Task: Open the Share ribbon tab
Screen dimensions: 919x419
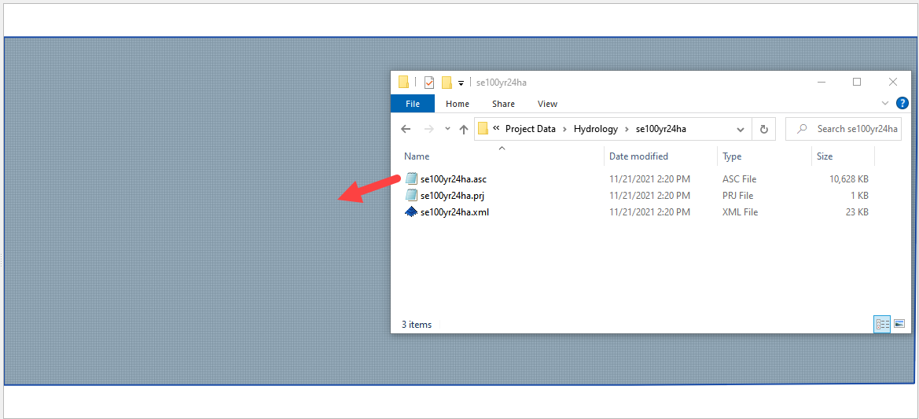Action: coord(503,104)
